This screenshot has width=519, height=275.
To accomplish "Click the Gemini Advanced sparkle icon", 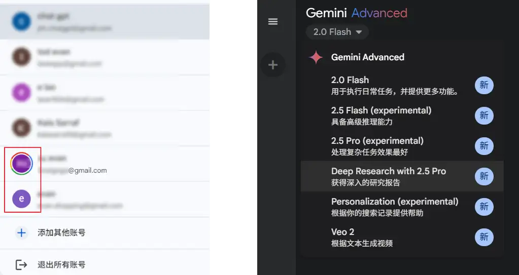I will click(316, 57).
